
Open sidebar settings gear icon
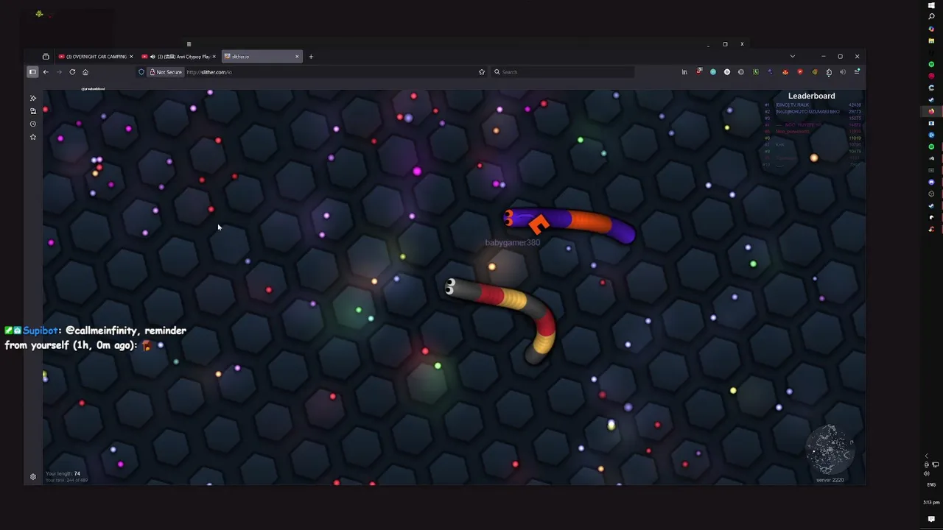32,477
